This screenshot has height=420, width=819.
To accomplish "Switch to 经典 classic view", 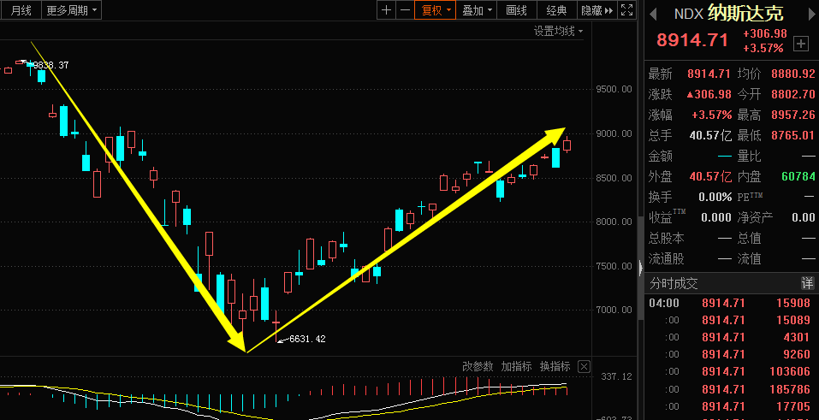I will tap(556, 10).
